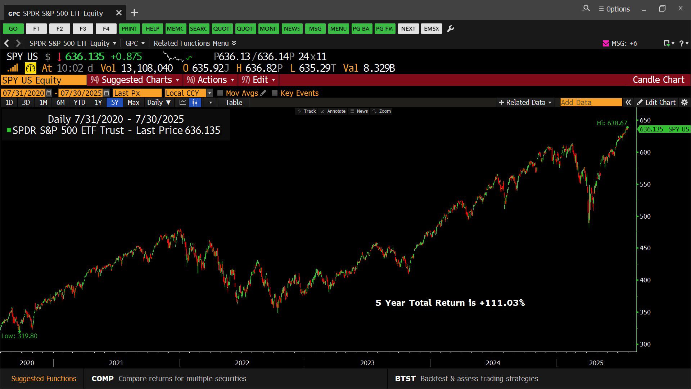The height and width of the screenshot is (389, 691).
Task: Open BTST backtest strategies function
Action: [x=466, y=379]
